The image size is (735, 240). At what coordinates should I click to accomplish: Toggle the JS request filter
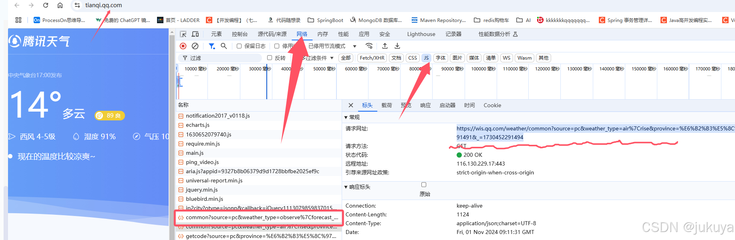point(426,58)
